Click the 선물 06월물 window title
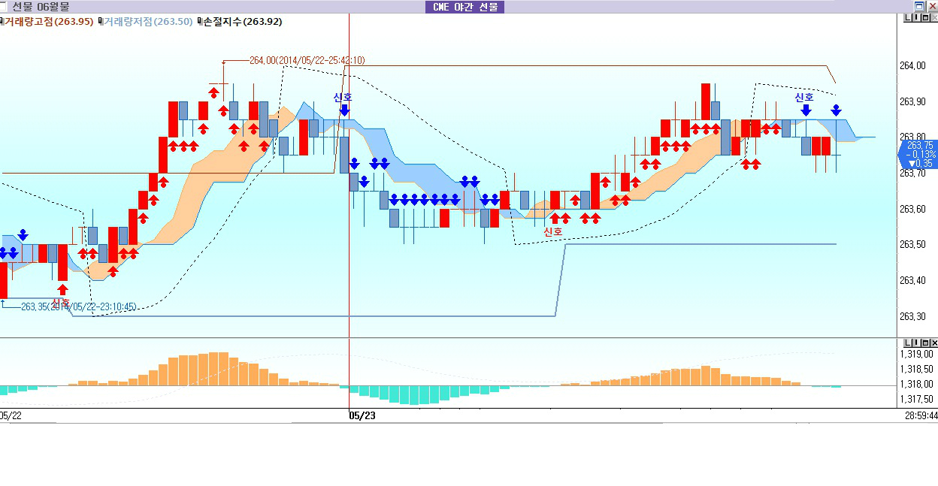Viewport: 938px width, 486px height. click(x=41, y=7)
